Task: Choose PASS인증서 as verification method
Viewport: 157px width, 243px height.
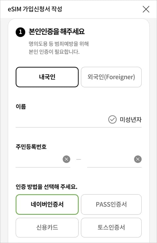Action: [x=111, y=204]
